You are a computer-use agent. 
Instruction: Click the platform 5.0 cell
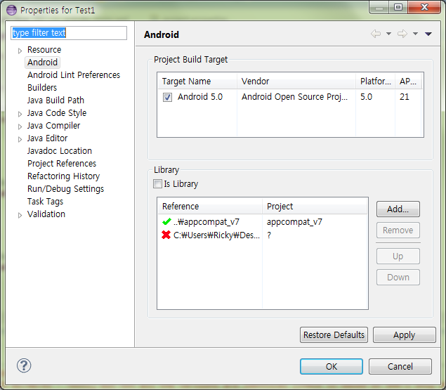[x=366, y=97]
